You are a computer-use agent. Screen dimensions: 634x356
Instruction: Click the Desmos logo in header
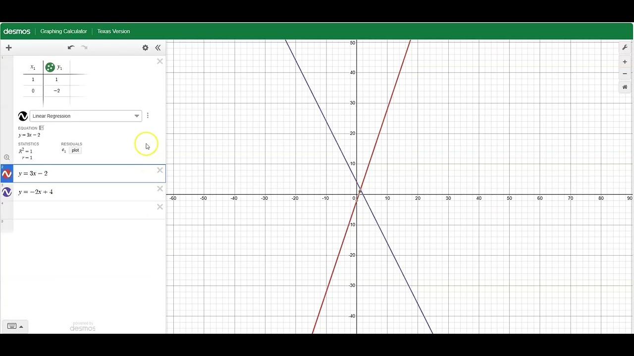point(17,31)
